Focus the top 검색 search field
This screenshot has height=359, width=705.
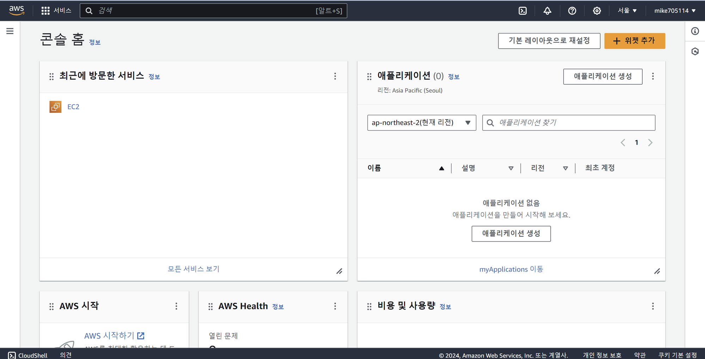pos(213,11)
